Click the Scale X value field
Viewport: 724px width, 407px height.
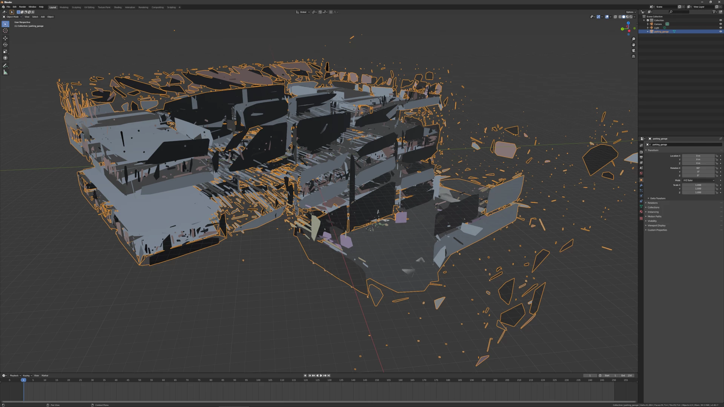click(698, 185)
